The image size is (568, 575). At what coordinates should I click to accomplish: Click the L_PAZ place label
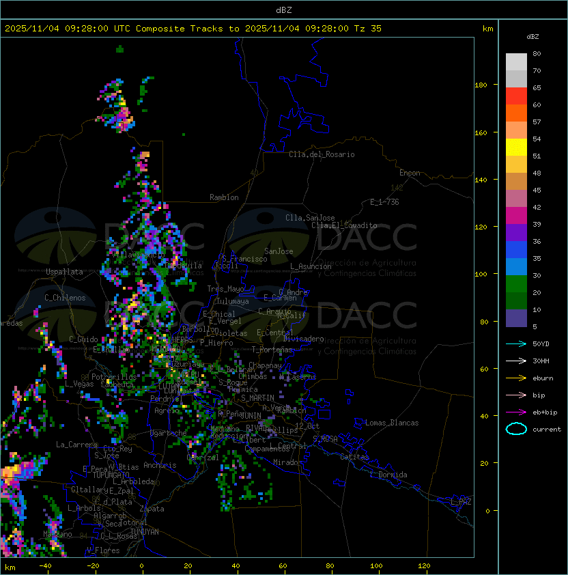(x=461, y=502)
